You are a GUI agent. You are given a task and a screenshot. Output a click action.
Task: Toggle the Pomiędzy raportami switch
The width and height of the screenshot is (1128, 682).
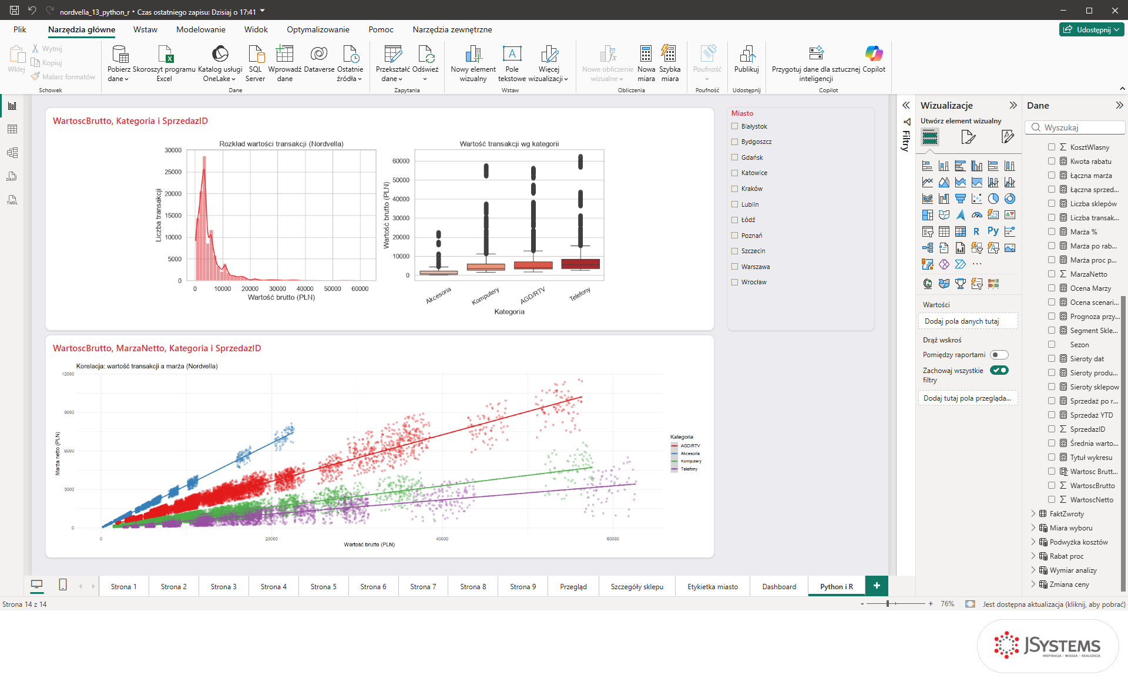999,355
